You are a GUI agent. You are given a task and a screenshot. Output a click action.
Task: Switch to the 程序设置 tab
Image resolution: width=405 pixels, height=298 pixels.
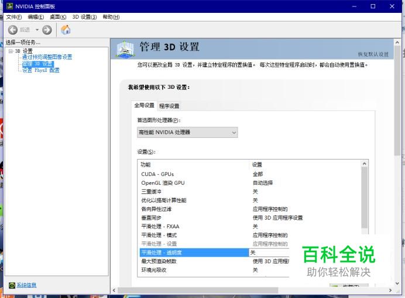pyautogui.click(x=169, y=106)
